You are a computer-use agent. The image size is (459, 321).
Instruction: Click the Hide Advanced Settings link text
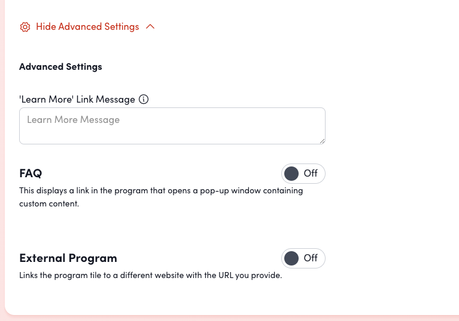[x=87, y=27]
